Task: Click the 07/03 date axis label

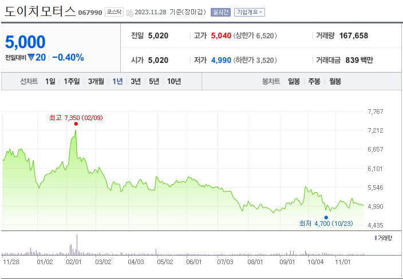Action: 226,262
